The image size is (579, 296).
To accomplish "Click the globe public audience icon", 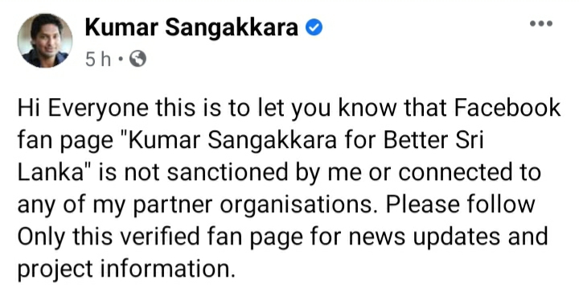I will (x=138, y=59).
